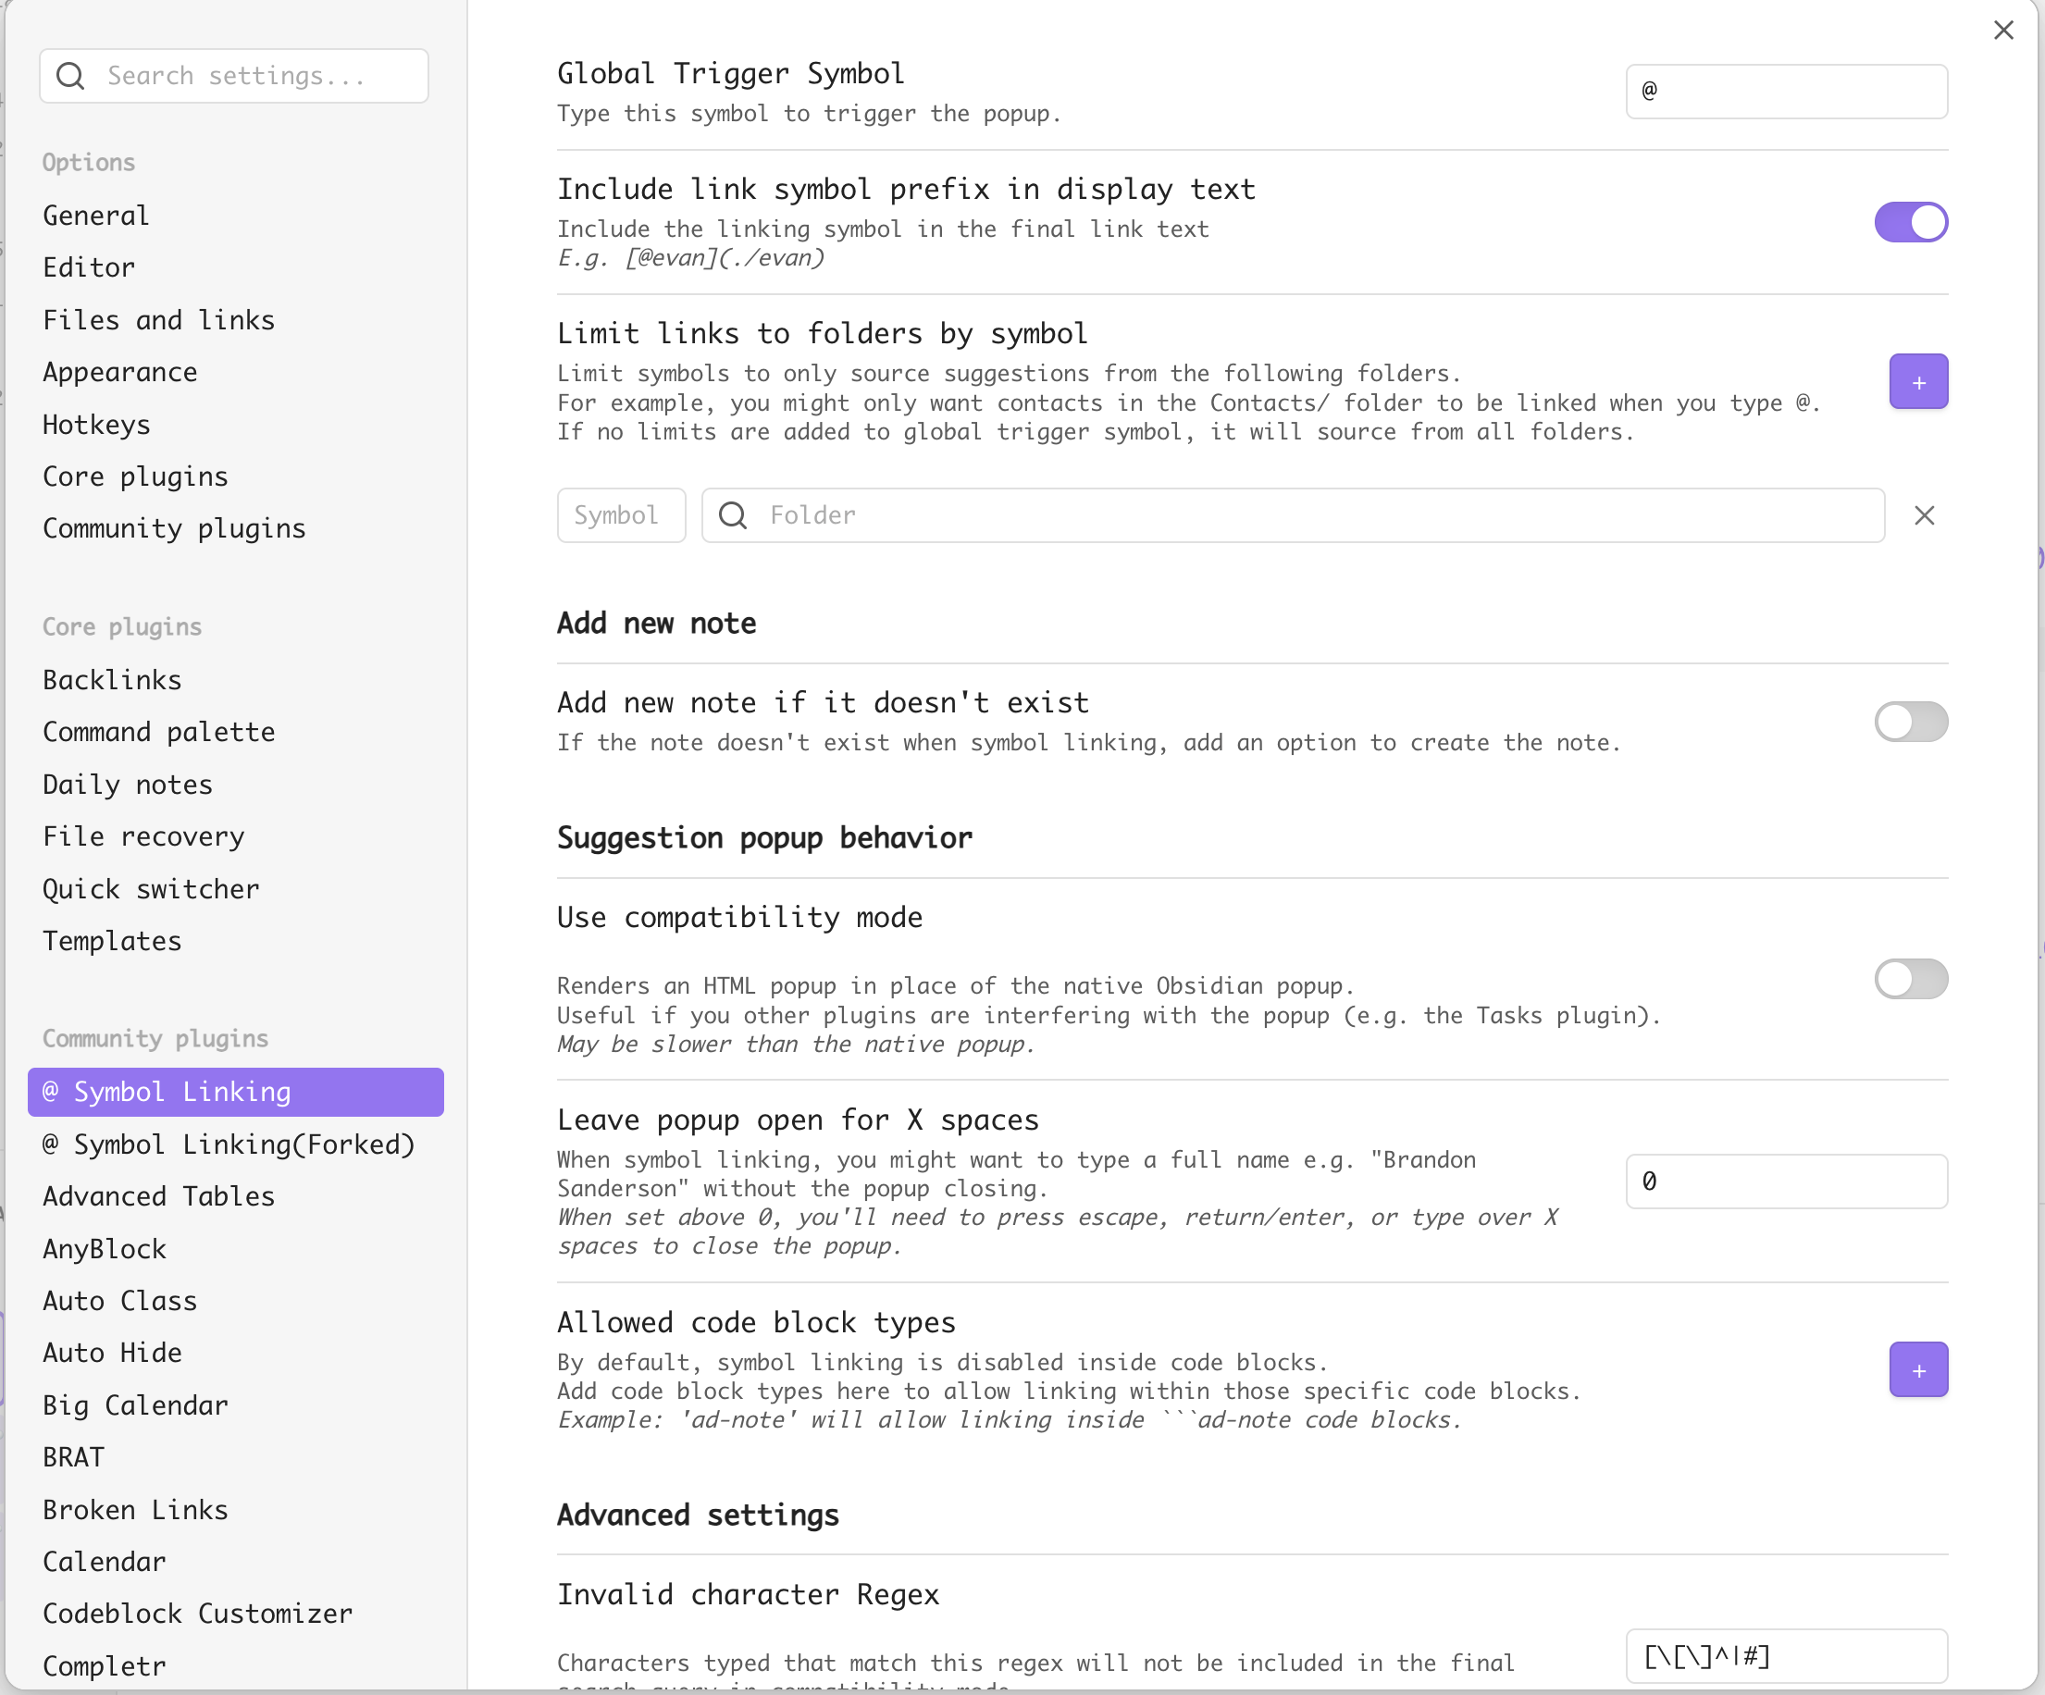Open Hotkeys settings section
Image resolution: width=2045 pixels, height=1695 pixels.
pos(96,425)
